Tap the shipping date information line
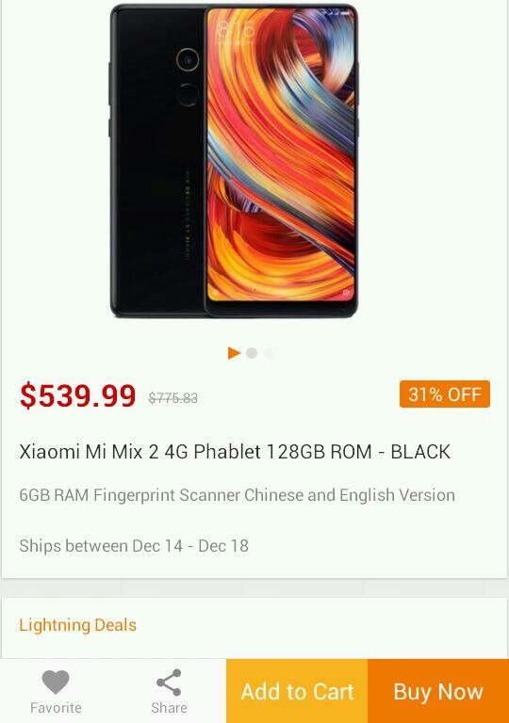Image resolution: width=509 pixels, height=723 pixels. coord(134,545)
